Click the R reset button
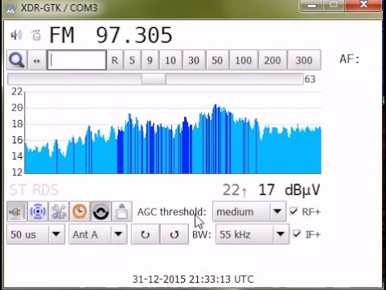Image resolution: width=386 pixels, height=290 pixels. 115,60
